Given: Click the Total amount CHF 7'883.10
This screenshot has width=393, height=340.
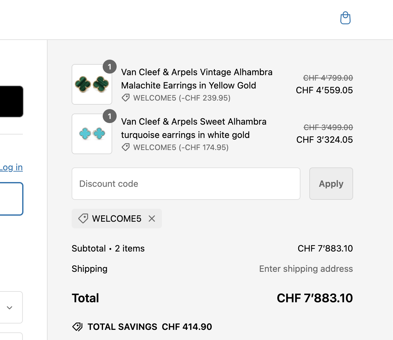Looking at the screenshot, I should (x=314, y=298).
